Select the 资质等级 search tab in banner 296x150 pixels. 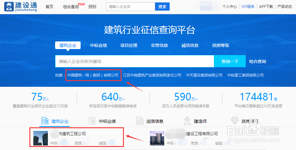[221, 45]
